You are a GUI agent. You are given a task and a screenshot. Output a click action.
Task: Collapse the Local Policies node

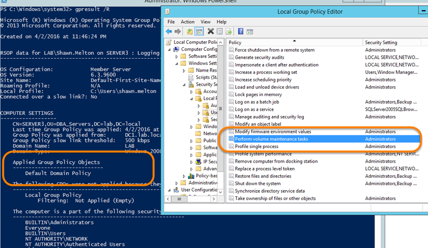coord(191,99)
